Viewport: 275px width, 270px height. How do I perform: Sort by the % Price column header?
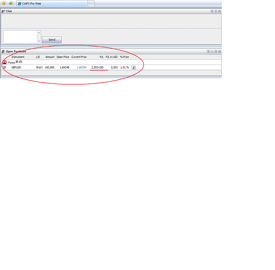[x=125, y=57]
